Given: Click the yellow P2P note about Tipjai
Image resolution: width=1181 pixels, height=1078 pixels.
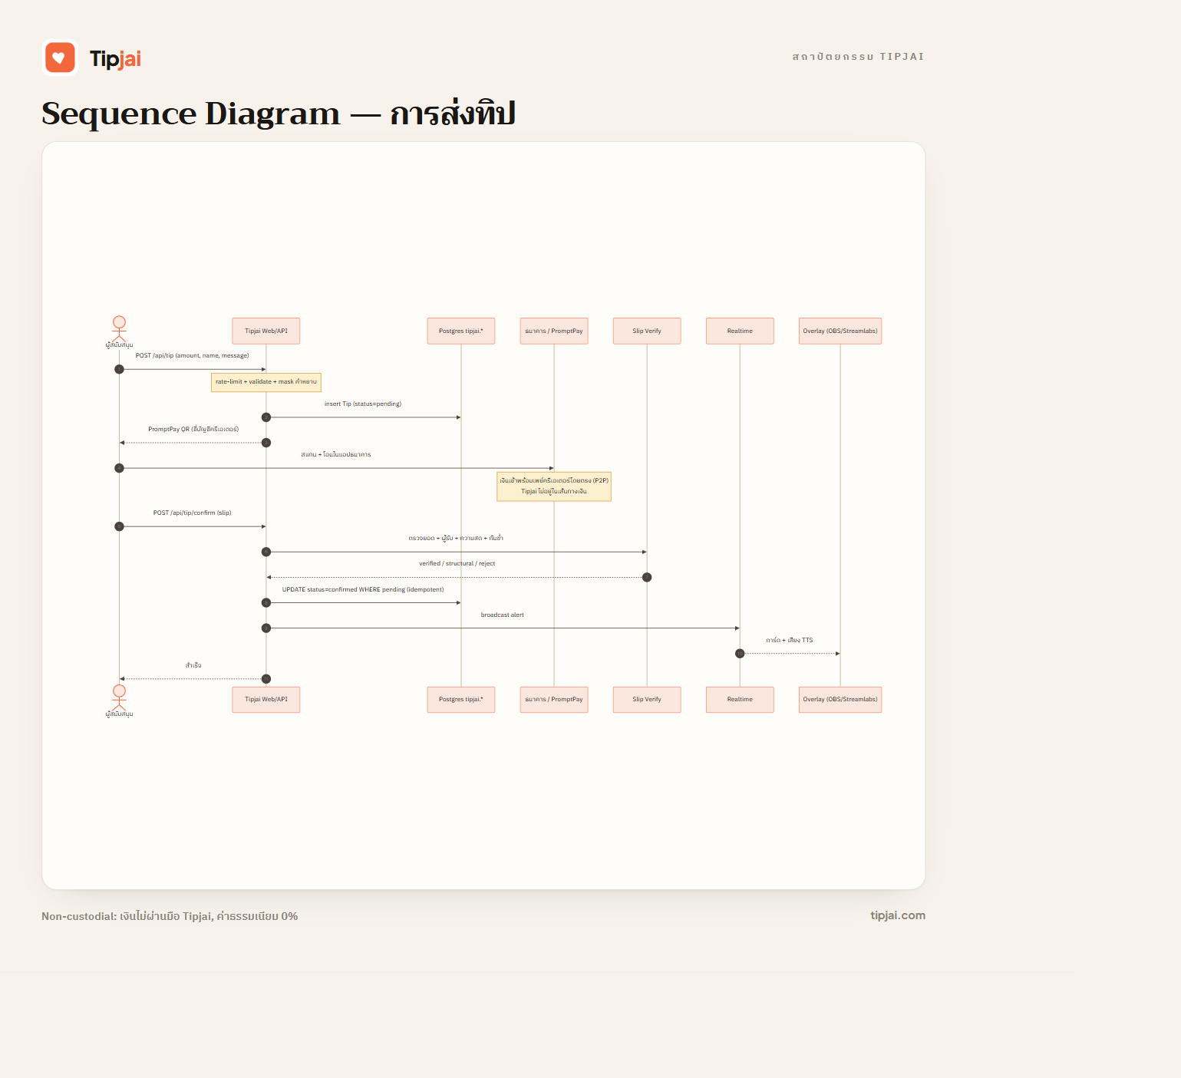Looking at the screenshot, I should coord(554,486).
